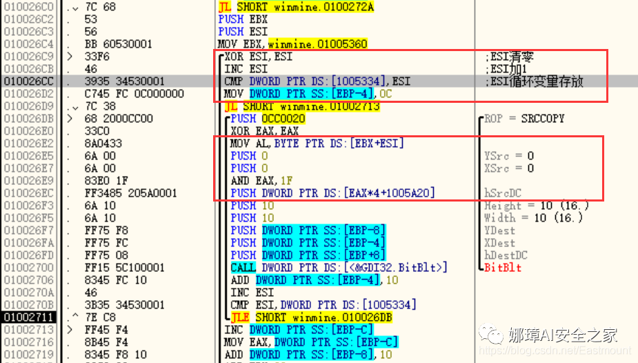The image size is (638, 363).
Task: Select address 010026C4 in the address column
Action: point(29,44)
